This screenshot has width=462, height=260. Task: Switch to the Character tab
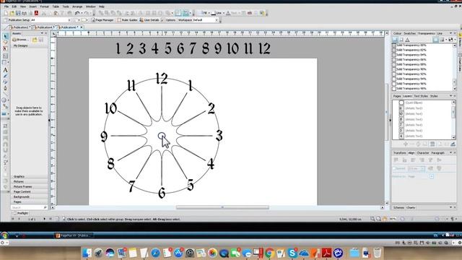[423, 152]
